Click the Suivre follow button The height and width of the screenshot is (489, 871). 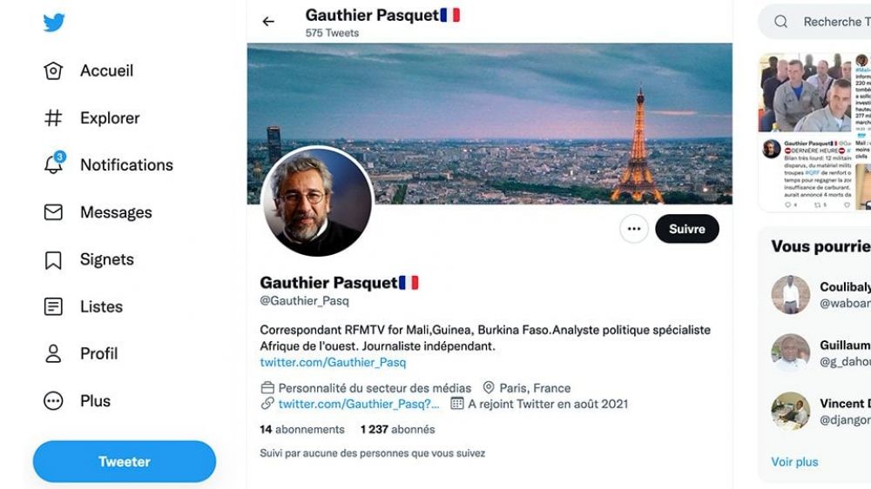[687, 229]
